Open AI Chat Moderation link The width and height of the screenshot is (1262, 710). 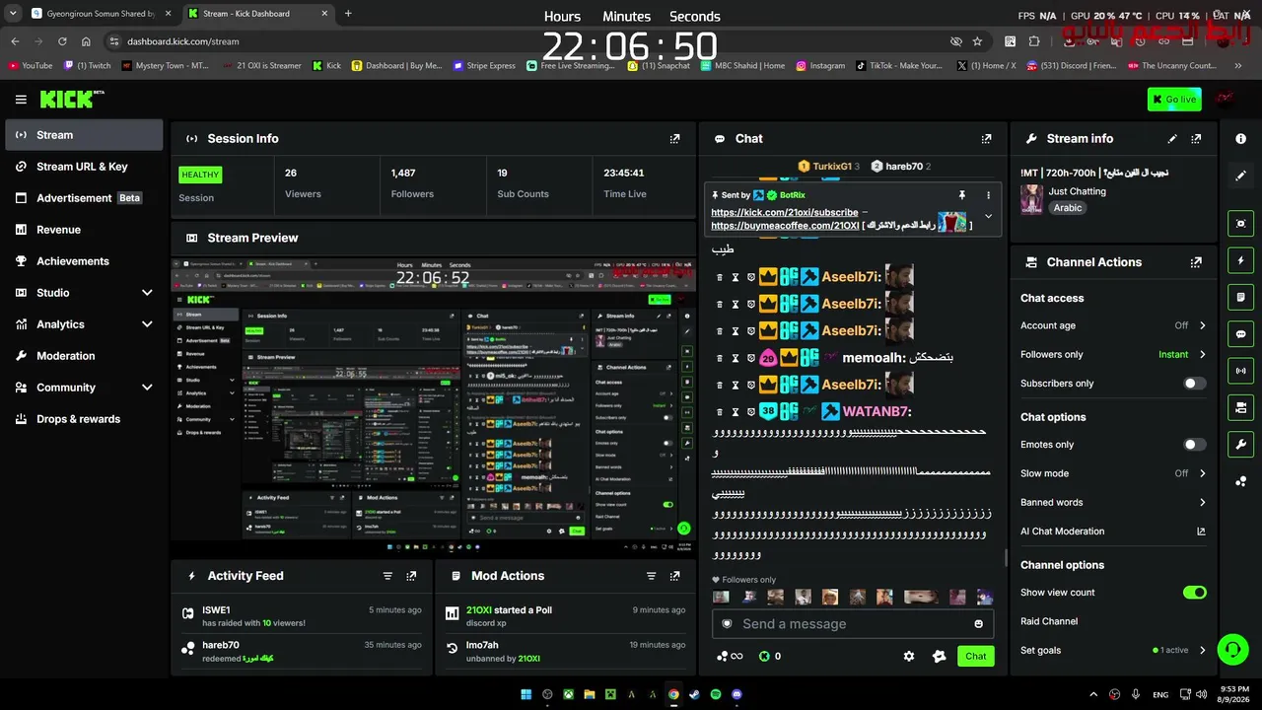1113,532
